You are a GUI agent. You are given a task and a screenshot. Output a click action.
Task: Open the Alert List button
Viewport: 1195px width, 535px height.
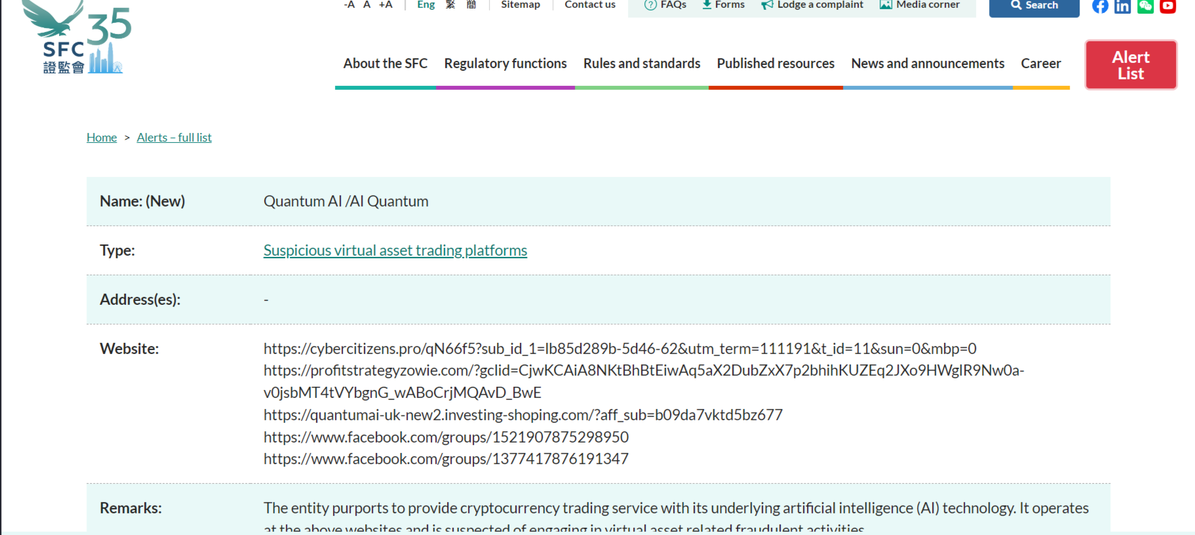(1131, 65)
